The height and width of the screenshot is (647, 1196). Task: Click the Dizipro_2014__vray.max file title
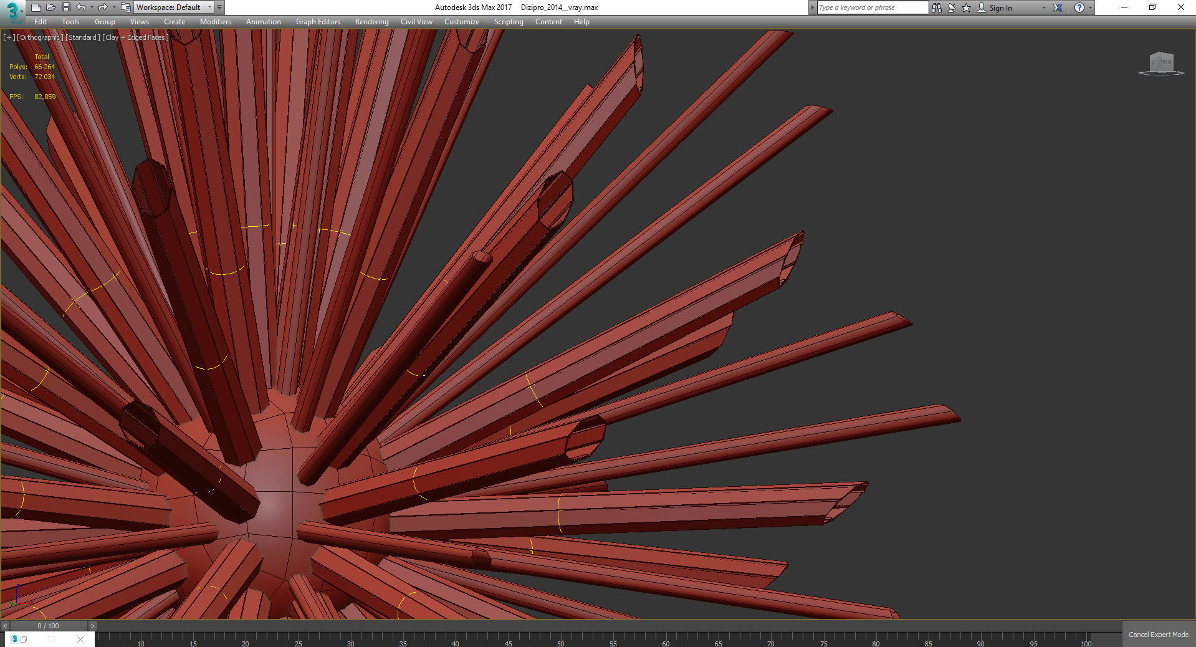559,7
